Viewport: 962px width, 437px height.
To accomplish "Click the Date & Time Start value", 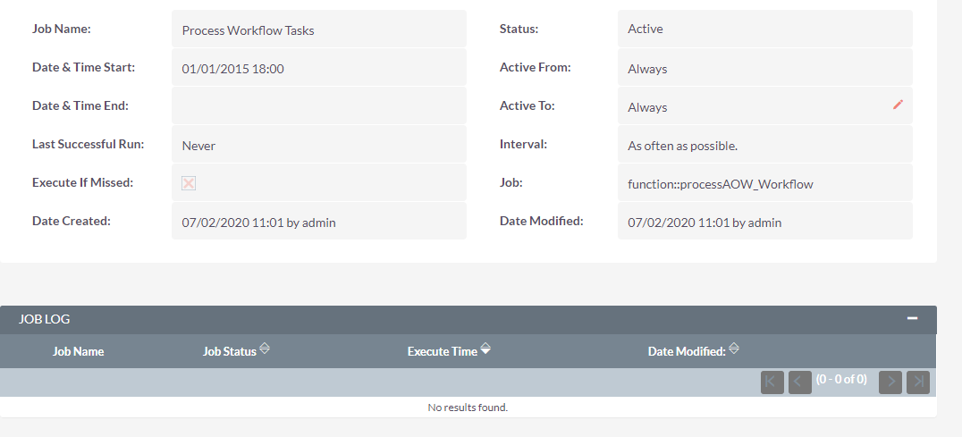I will [232, 69].
